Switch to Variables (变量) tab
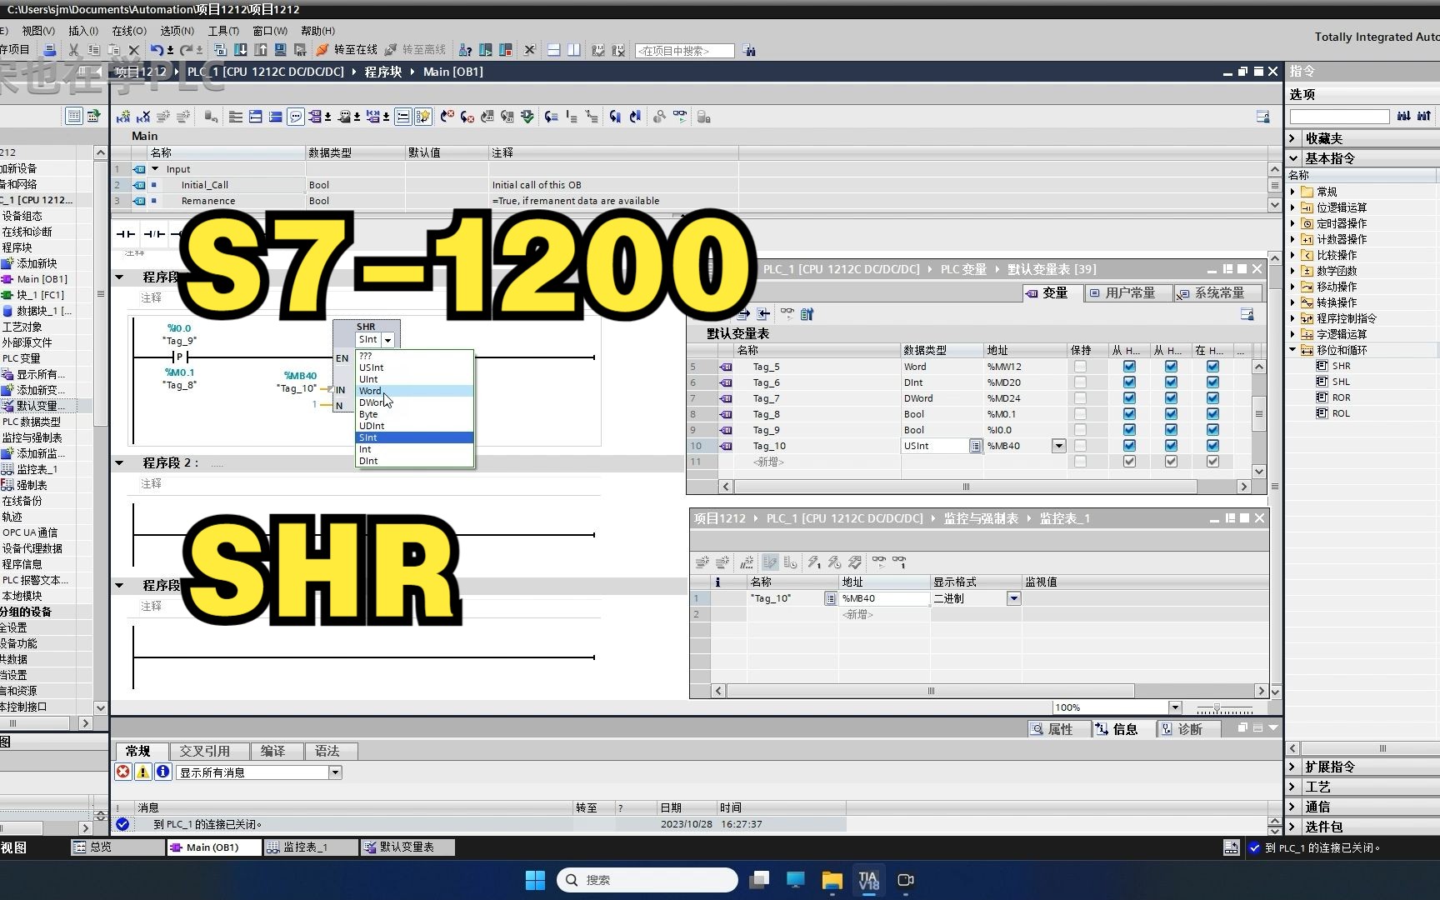Screen dimensions: 1440x900 tap(1052, 293)
